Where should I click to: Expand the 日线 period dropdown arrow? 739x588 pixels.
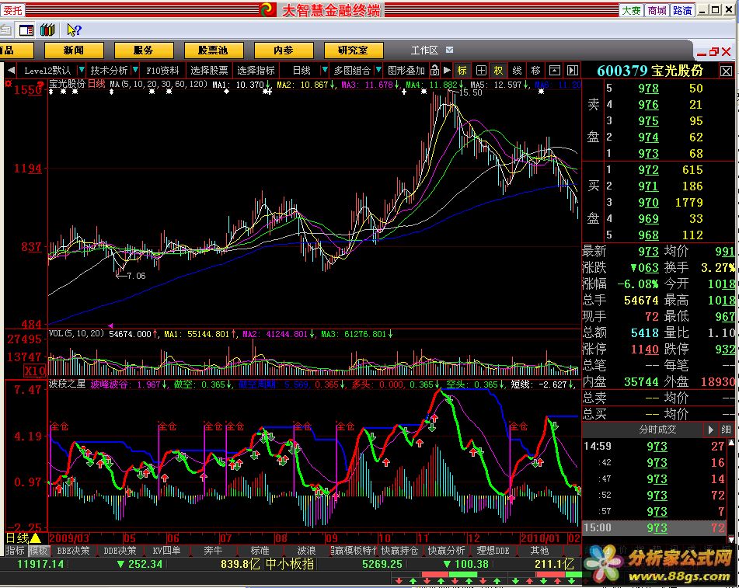pyautogui.click(x=324, y=70)
